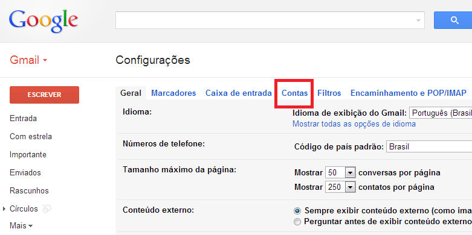472x235 pixels.
Task: Switch to the Caixa de entrada tab
Action: point(239,93)
